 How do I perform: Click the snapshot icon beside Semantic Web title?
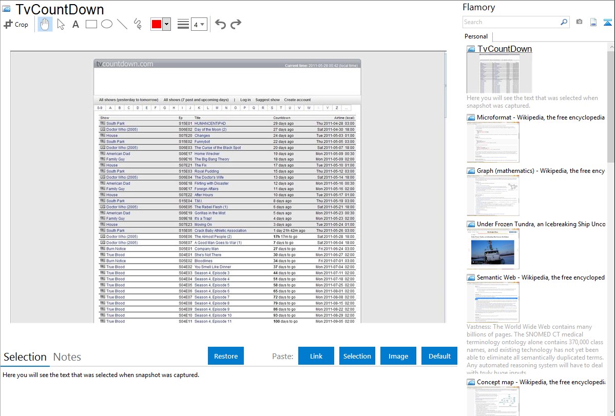click(471, 278)
